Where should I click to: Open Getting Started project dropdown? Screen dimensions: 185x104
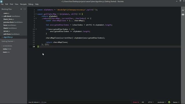coord(8,41)
